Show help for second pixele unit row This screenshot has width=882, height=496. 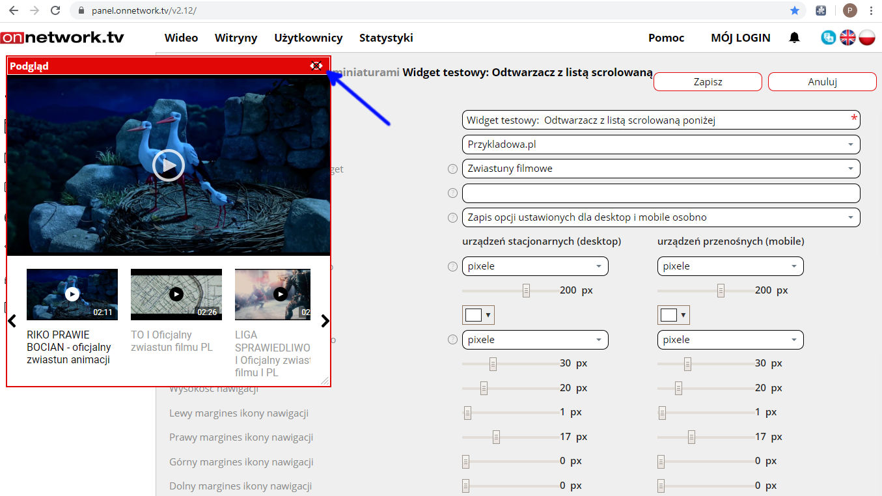(453, 339)
